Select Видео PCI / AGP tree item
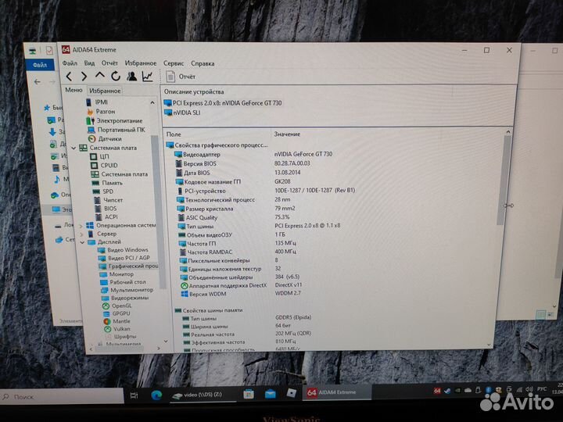 click(124, 258)
